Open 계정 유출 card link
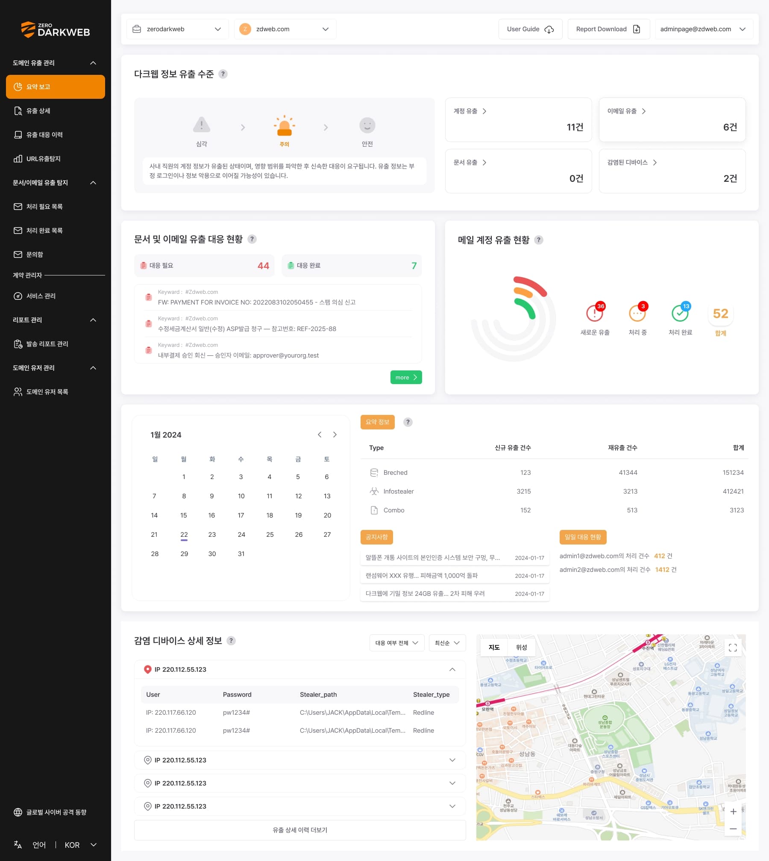769x861 pixels. [x=470, y=111]
